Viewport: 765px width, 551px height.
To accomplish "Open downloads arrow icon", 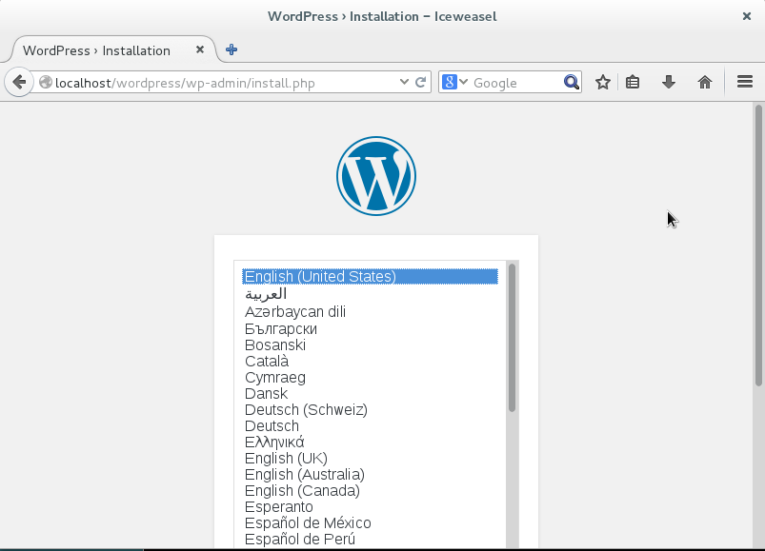I will click(x=669, y=83).
